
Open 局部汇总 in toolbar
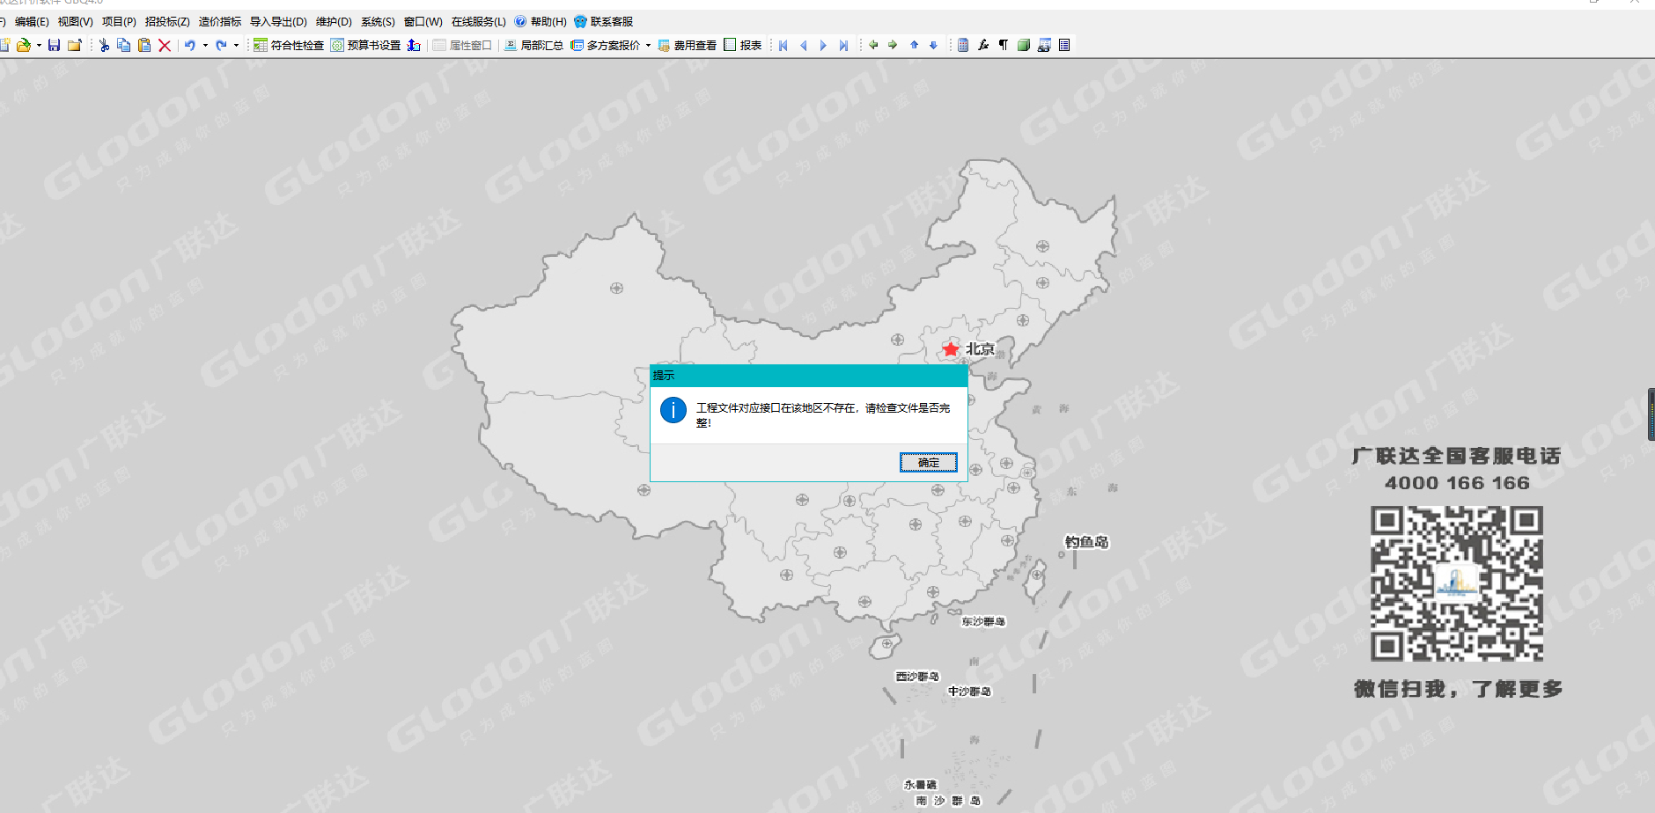click(x=533, y=45)
